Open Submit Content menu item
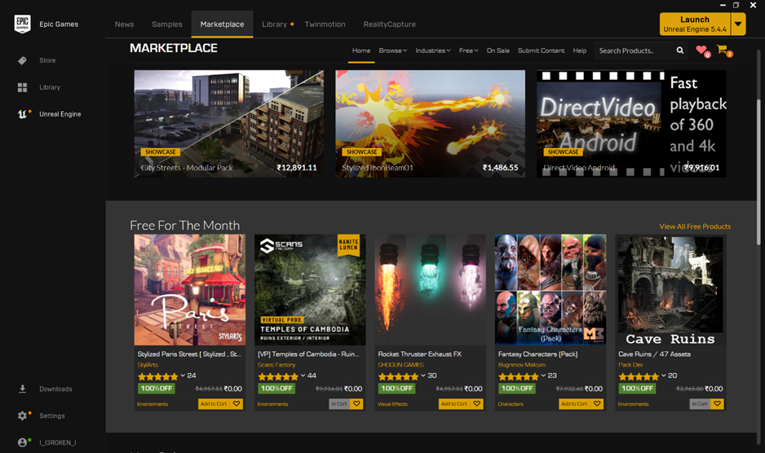 coord(541,51)
